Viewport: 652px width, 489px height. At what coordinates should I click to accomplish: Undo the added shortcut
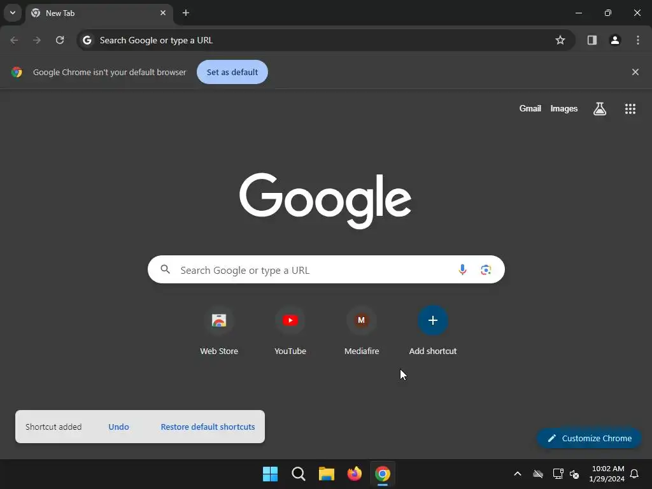[118, 427]
